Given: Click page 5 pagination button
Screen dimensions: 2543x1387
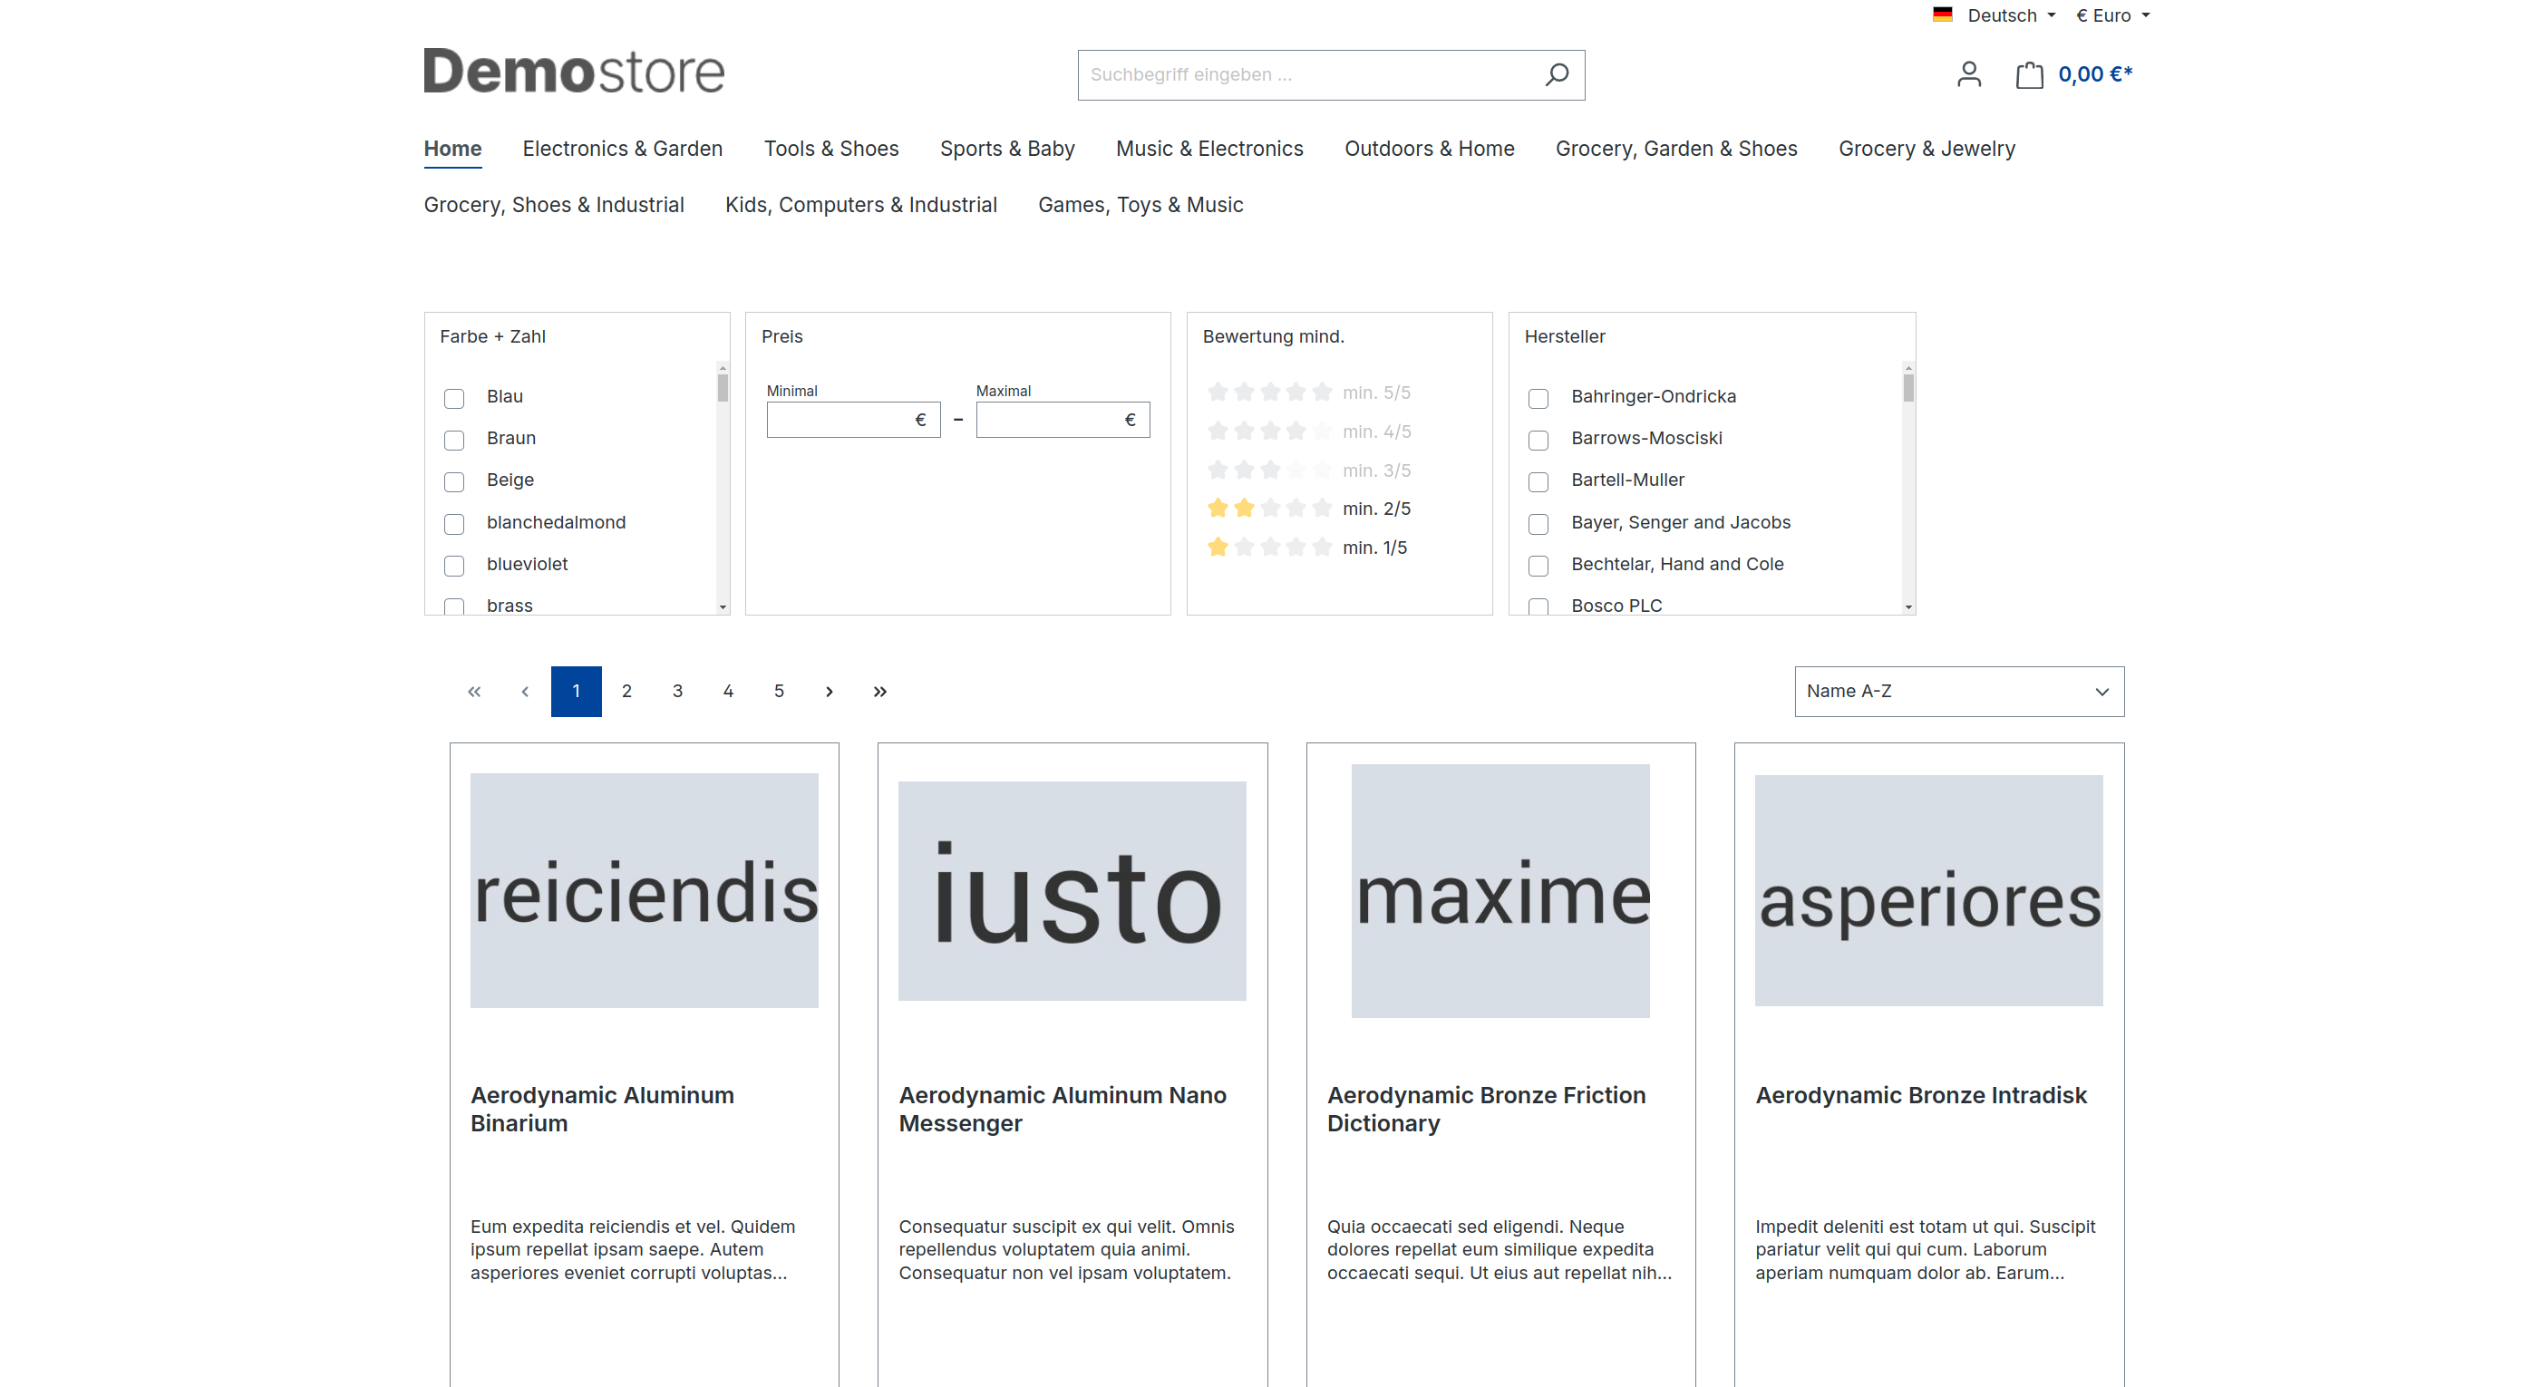Looking at the screenshot, I should coord(781,692).
